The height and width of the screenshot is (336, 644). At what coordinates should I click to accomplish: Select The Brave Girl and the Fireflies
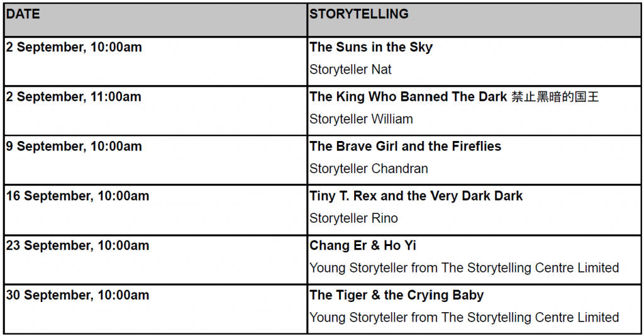click(x=406, y=146)
